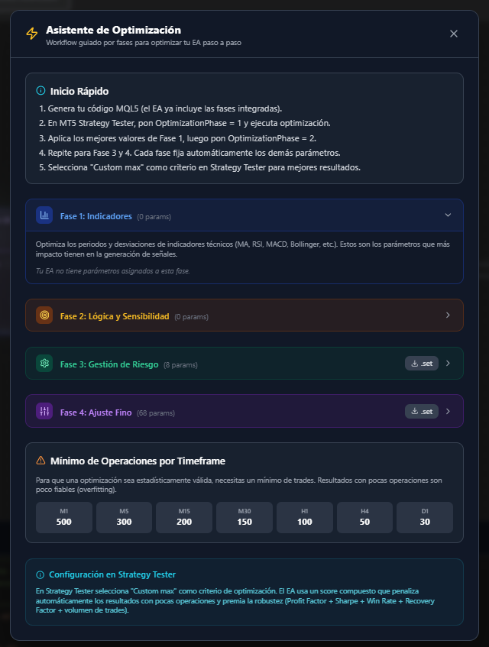
Task: Download the .set file for Fase 4
Action: pos(422,412)
